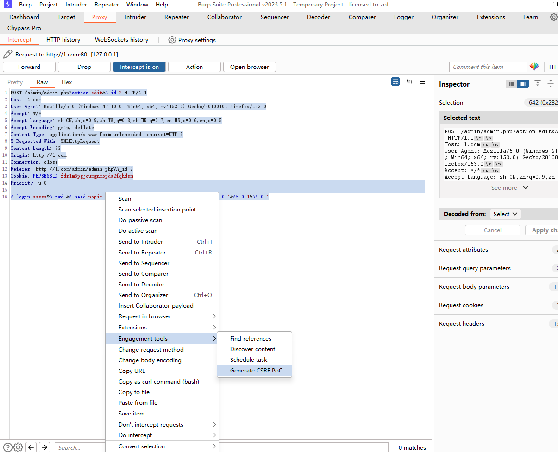Viewport: 558px width, 452px height.
Task: Open the Project menu
Action: (49, 5)
